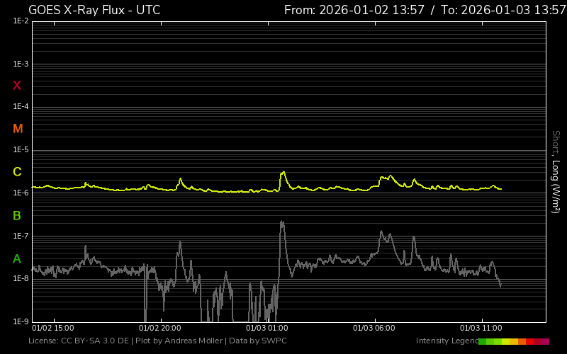Click the 01/02 15:00 time axis tick label

pyautogui.click(x=53, y=329)
